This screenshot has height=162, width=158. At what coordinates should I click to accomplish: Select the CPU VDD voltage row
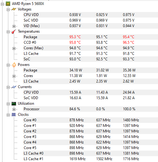[x=91, y=15]
